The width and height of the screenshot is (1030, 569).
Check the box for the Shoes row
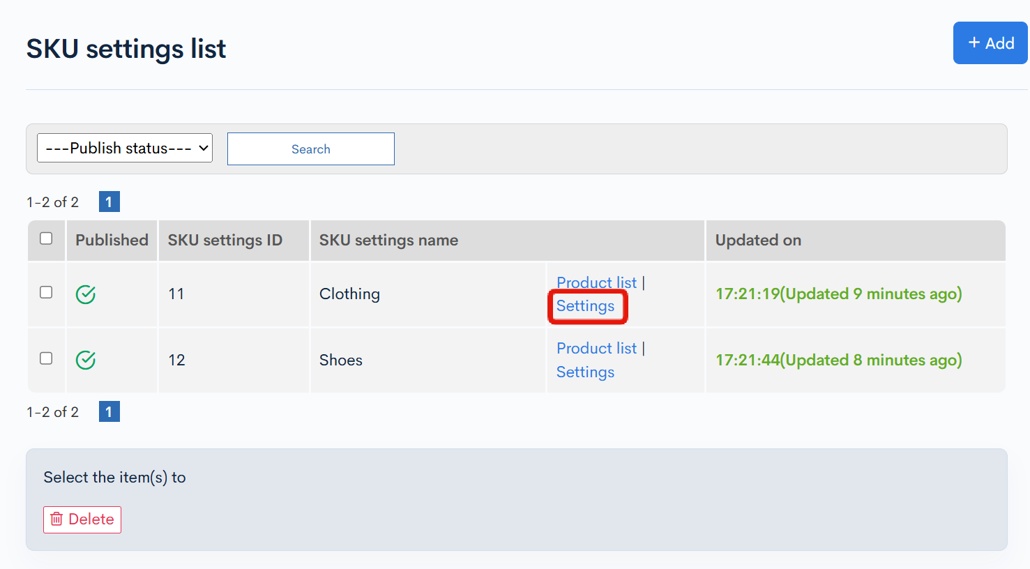click(46, 358)
